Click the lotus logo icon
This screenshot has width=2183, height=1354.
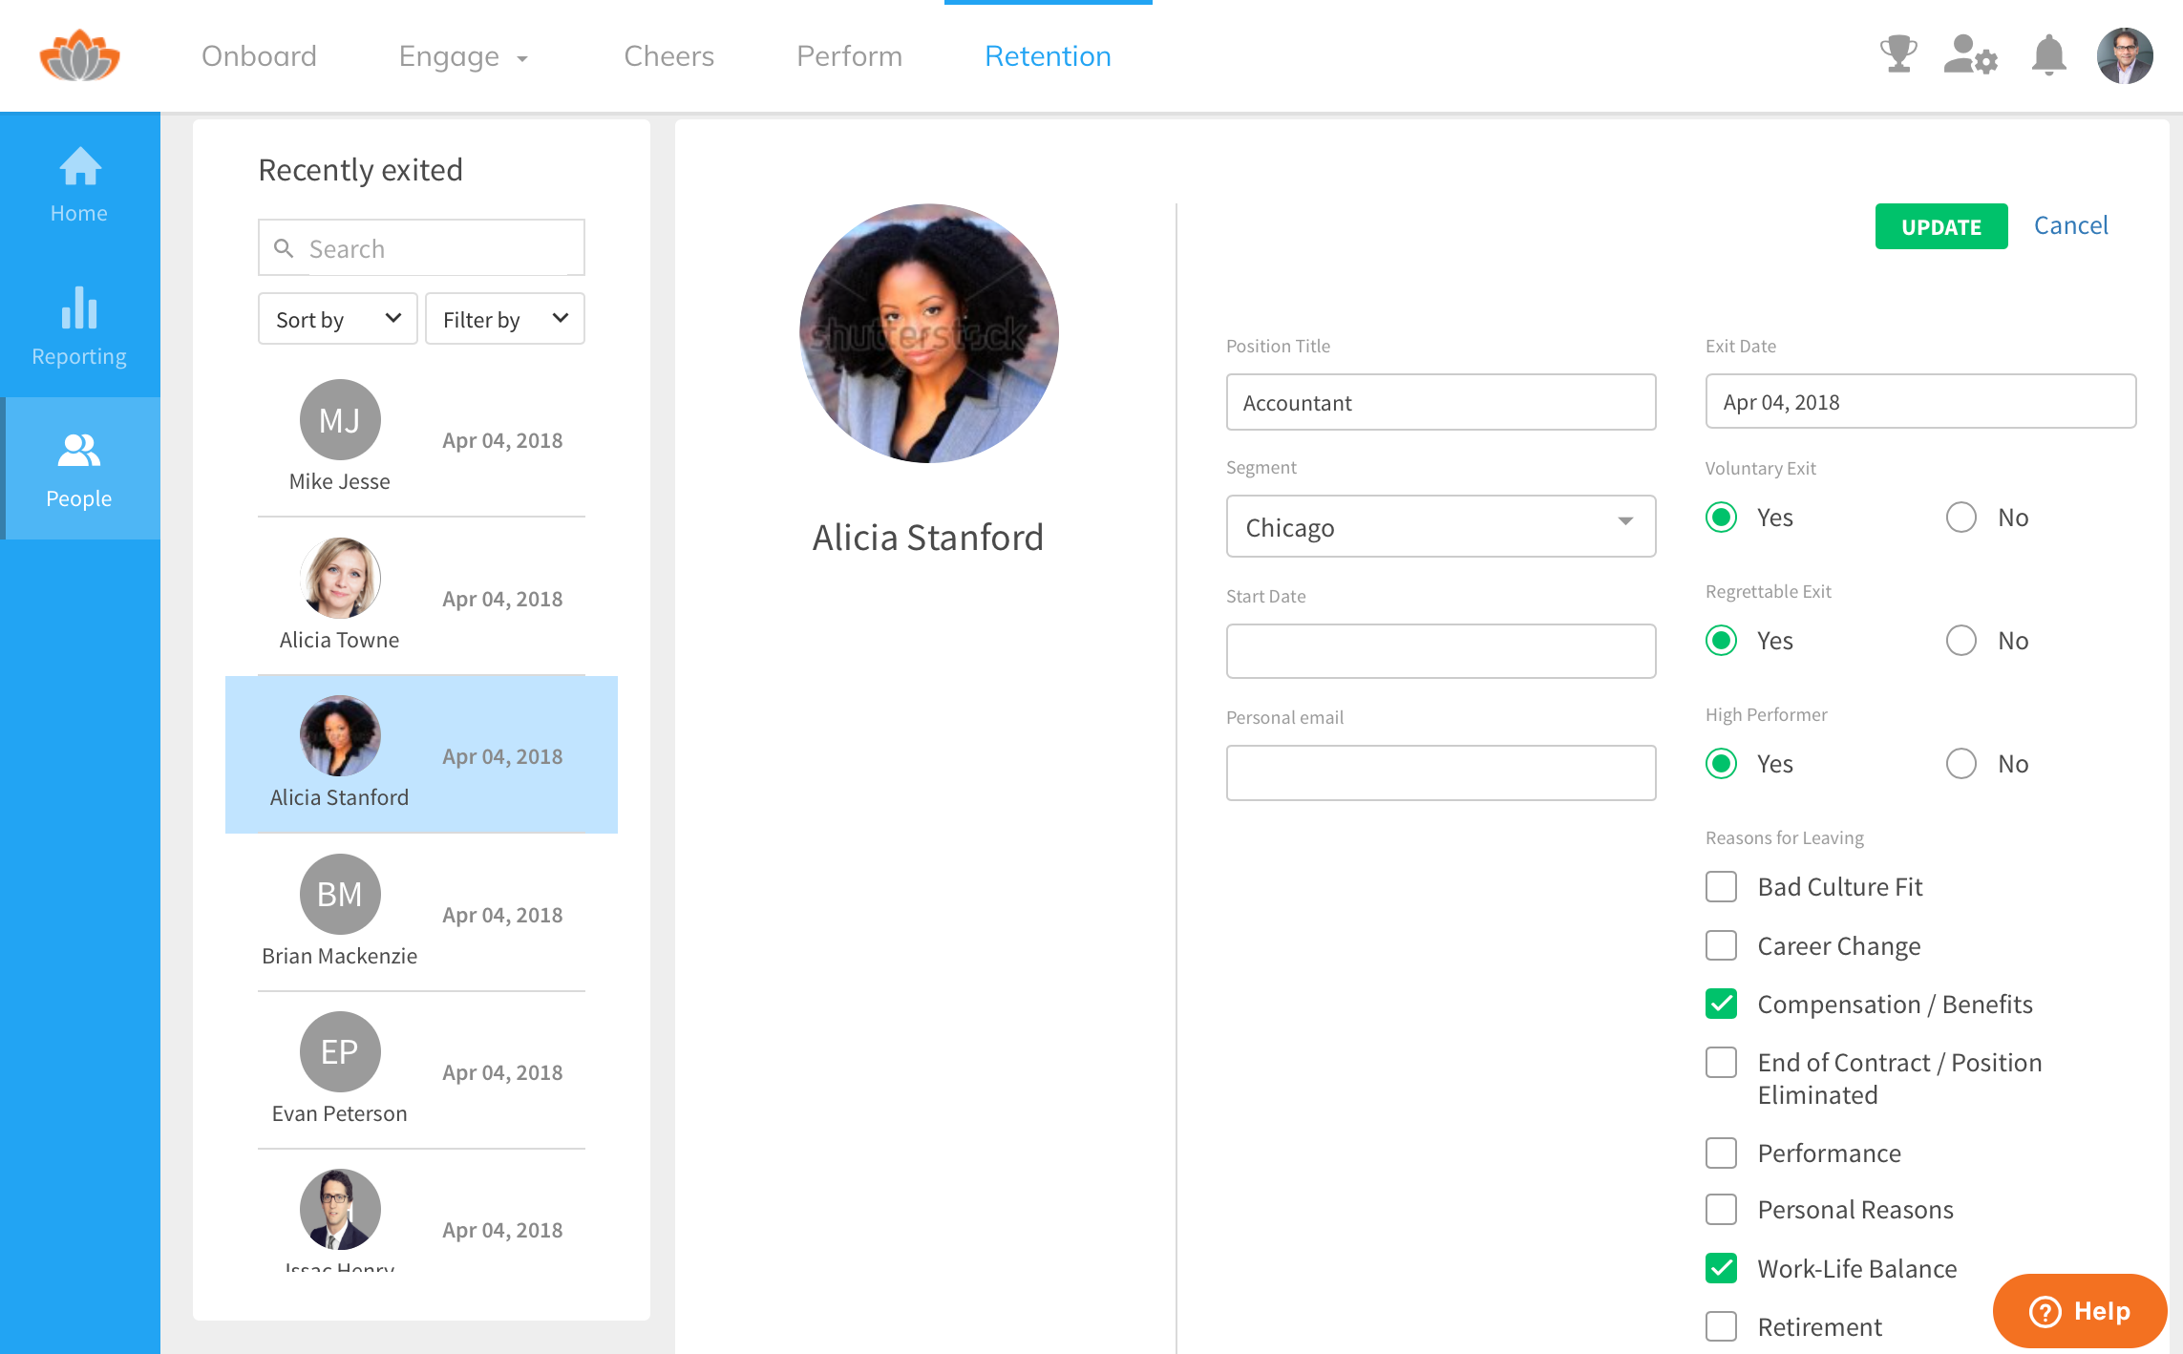coord(79,55)
